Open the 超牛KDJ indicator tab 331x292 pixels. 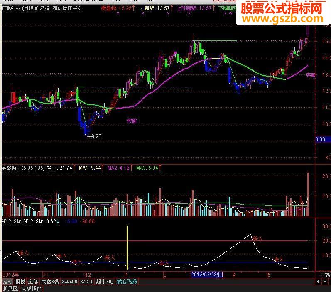tap(105, 282)
